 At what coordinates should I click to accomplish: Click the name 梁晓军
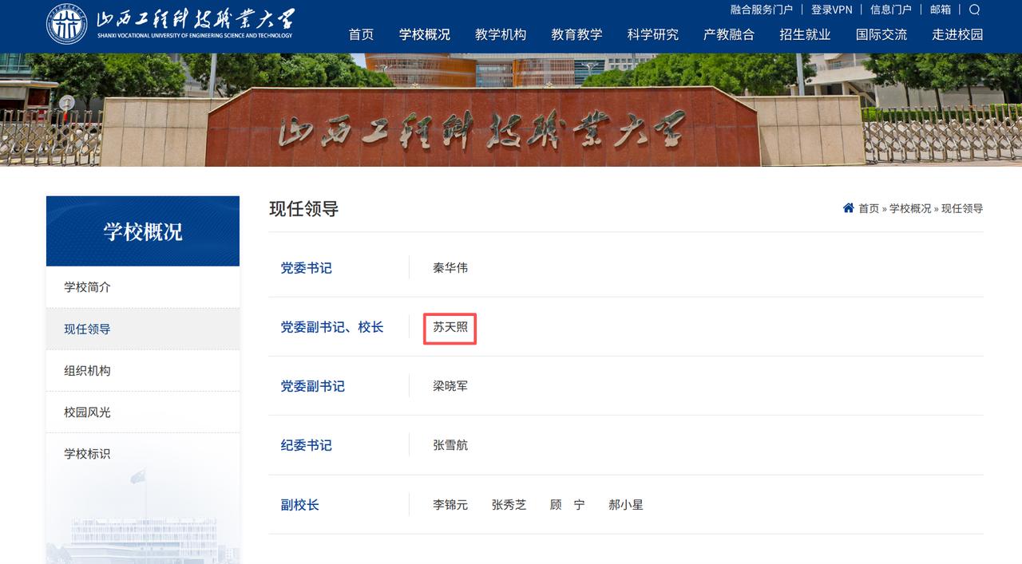click(450, 386)
